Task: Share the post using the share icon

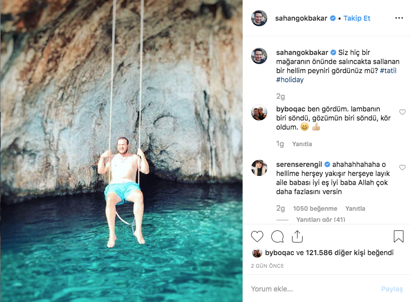Action: coord(297,236)
